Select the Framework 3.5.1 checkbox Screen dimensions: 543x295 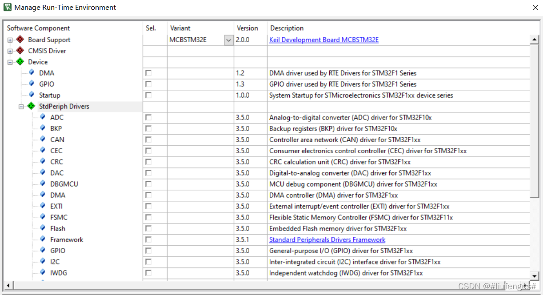click(x=148, y=239)
